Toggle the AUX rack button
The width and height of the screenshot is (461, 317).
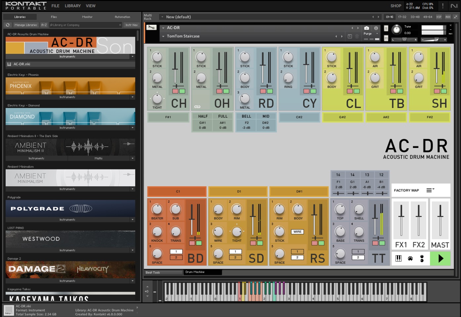[x=448, y=17]
